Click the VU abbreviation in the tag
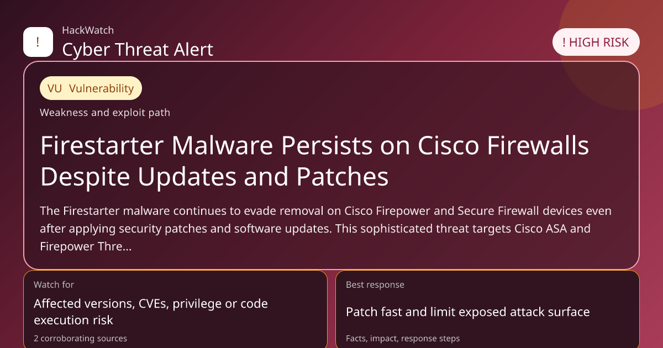 coord(55,88)
